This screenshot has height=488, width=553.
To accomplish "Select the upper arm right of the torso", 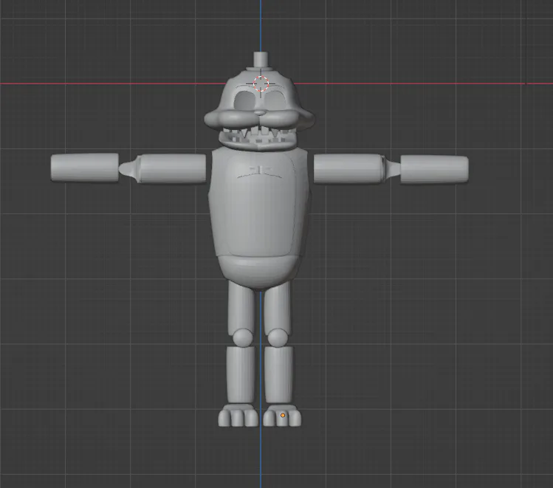I will click(x=348, y=169).
